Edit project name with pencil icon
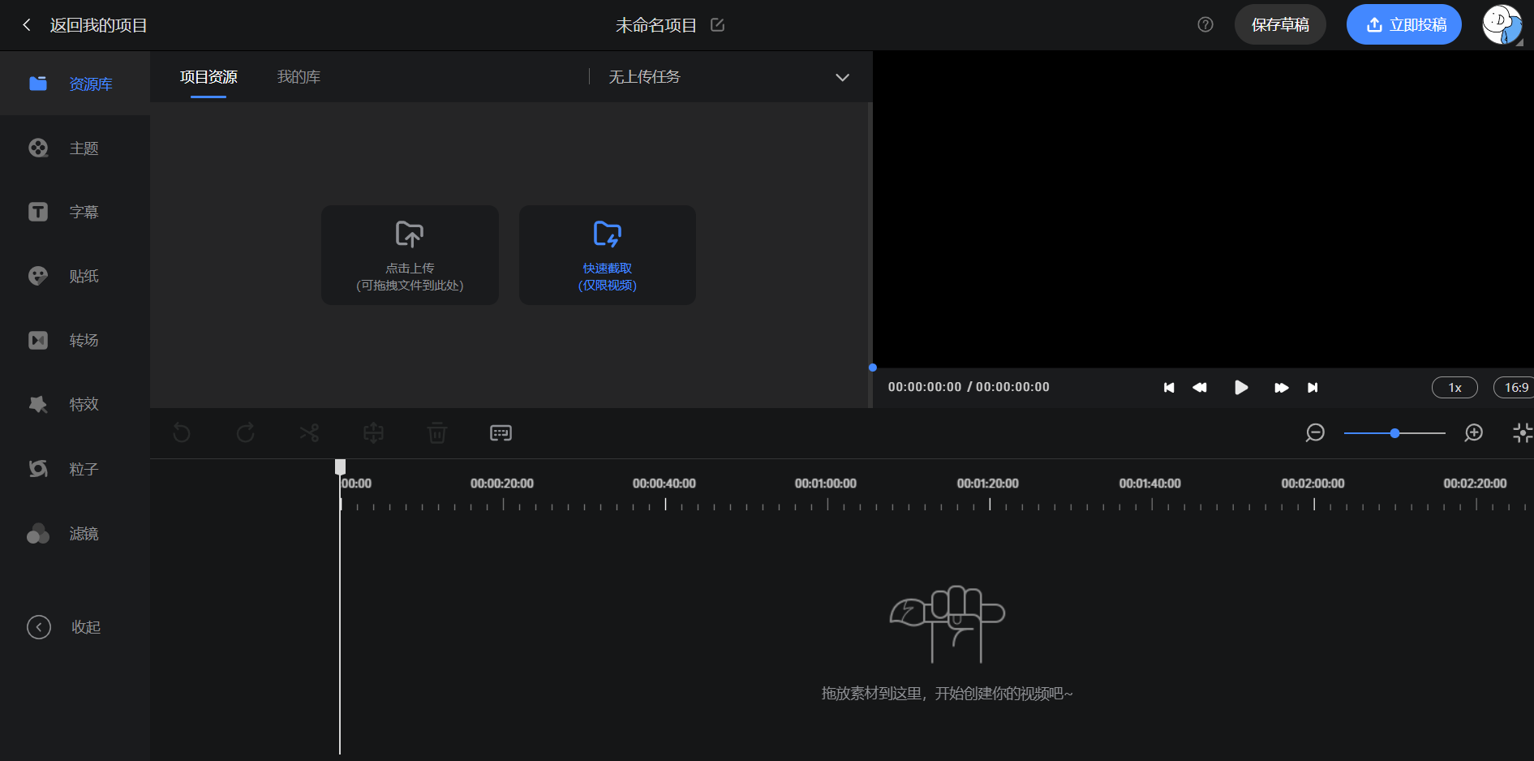Image resolution: width=1534 pixels, height=761 pixels. tap(717, 25)
